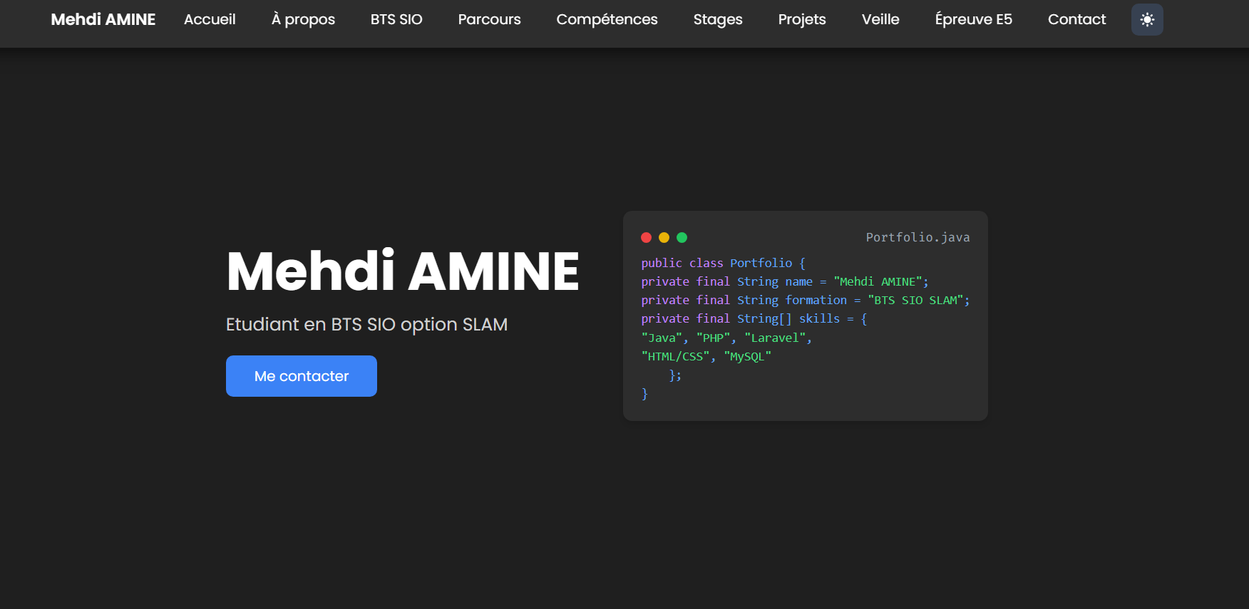1249x609 pixels.
Task: Navigate to the Parcours section
Action: tap(489, 20)
